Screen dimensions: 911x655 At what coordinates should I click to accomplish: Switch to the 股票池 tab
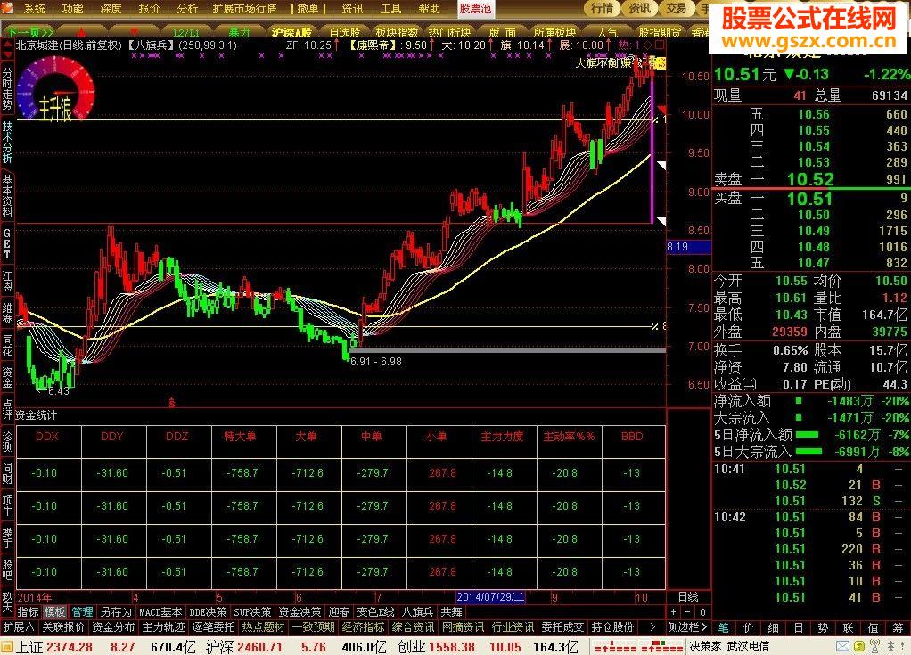(475, 9)
